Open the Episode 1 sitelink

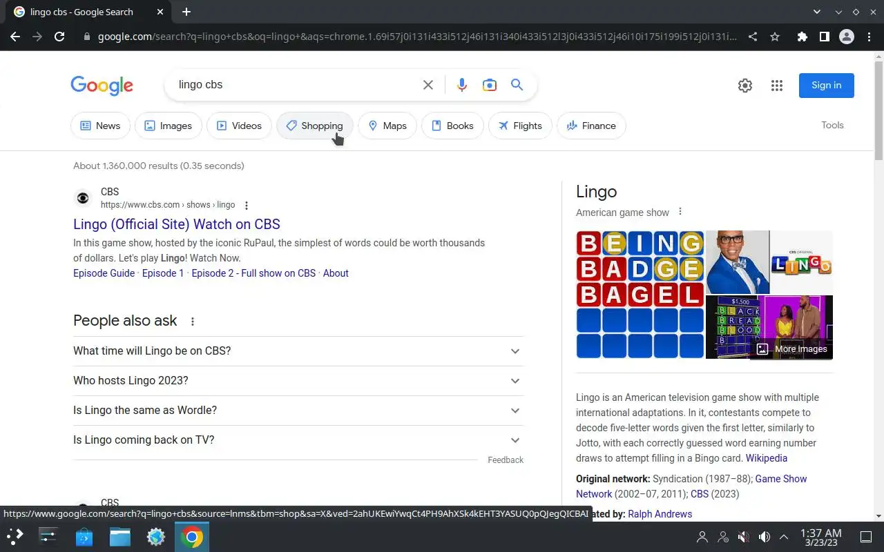[163, 273]
